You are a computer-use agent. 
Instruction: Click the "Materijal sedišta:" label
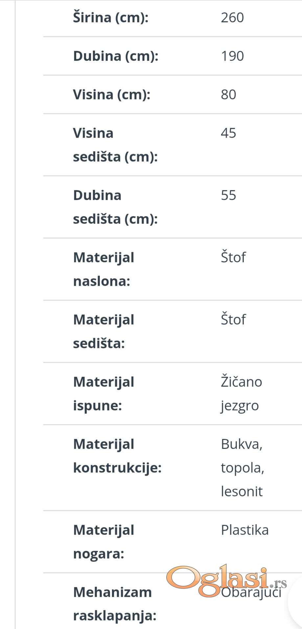pos(104,331)
